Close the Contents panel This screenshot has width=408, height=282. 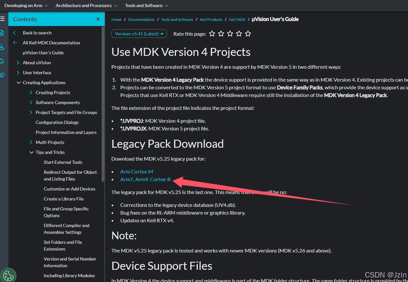[98, 19]
